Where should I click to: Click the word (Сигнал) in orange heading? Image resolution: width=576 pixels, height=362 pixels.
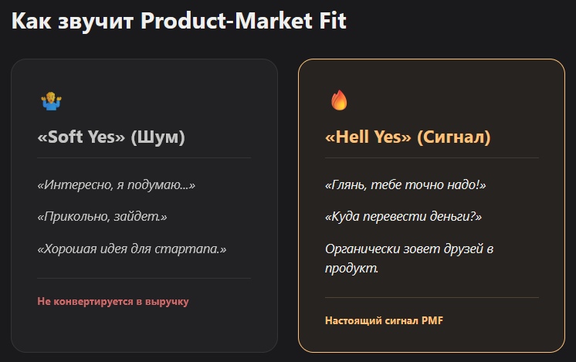[x=454, y=137]
